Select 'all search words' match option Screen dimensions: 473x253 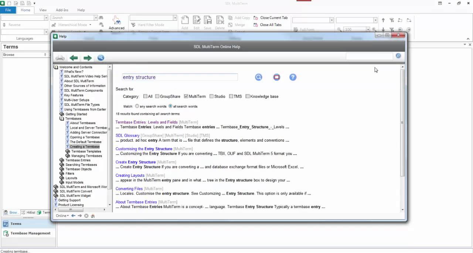[x=170, y=106]
